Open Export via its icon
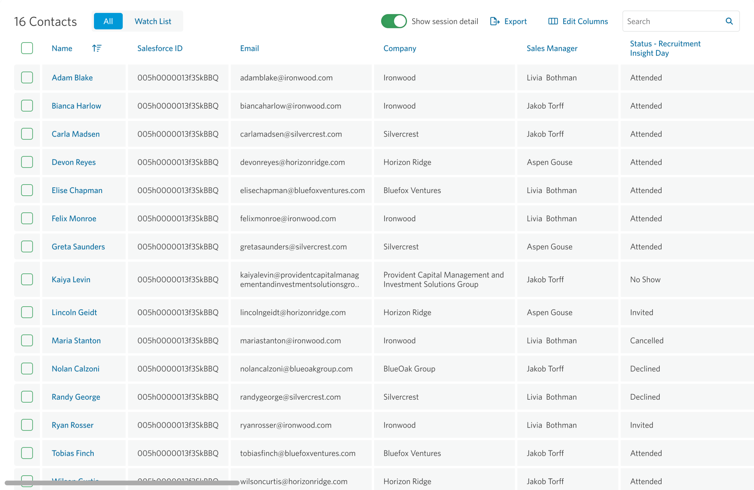 (x=494, y=21)
